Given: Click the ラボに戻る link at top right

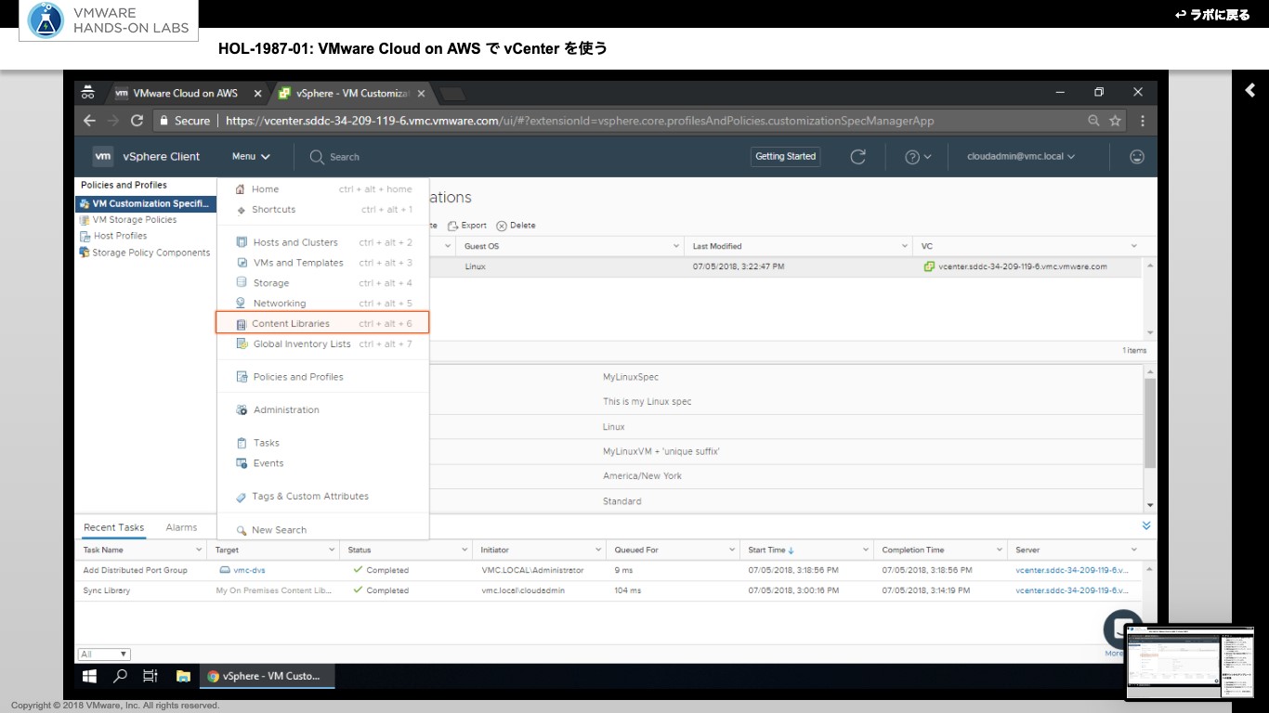Looking at the screenshot, I should (1212, 15).
